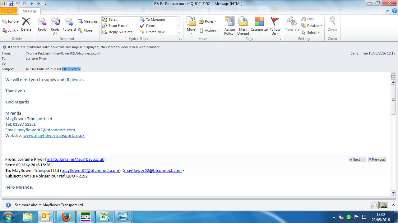Forward this email
Screen dimensions: 398x223
coord(69,24)
